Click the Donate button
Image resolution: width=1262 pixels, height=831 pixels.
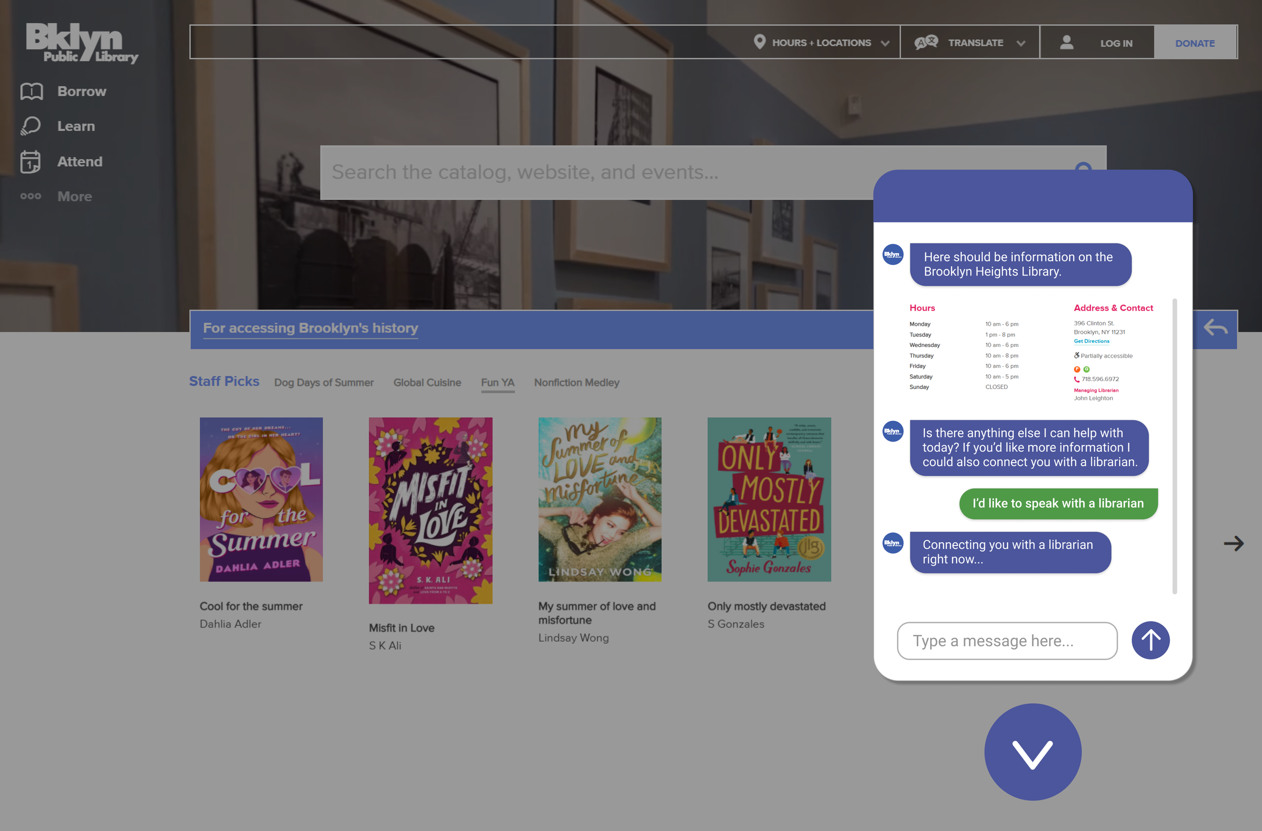(1195, 43)
